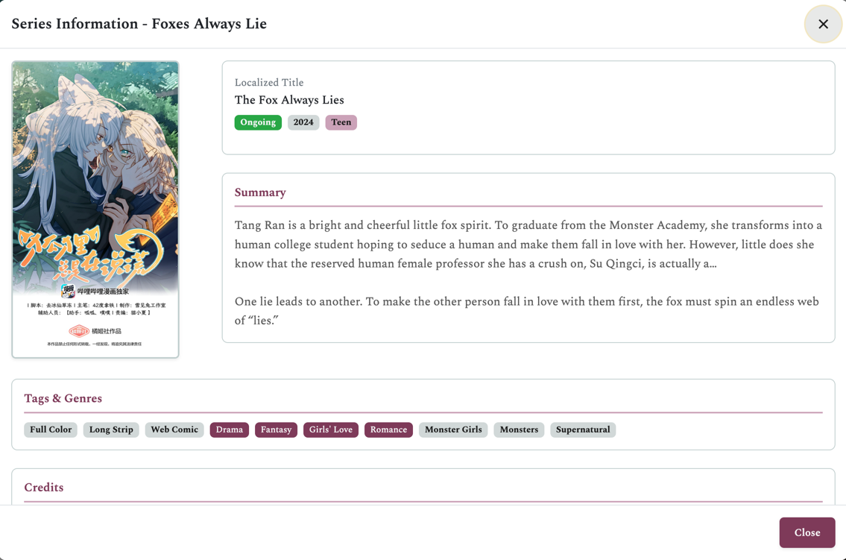Click the Long Strip tag
Viewport: 846px width, 560px height.
point(111,430)
